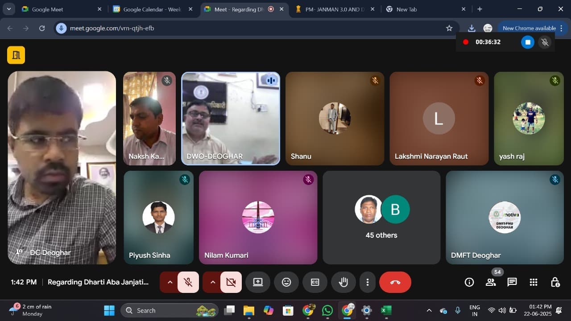Toggle the microphone mute button
Viewport: 571px width, 321px height.
[188, 282]
